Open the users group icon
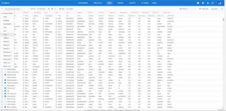This screenshot has height=111, width=226. coord(203,3)
